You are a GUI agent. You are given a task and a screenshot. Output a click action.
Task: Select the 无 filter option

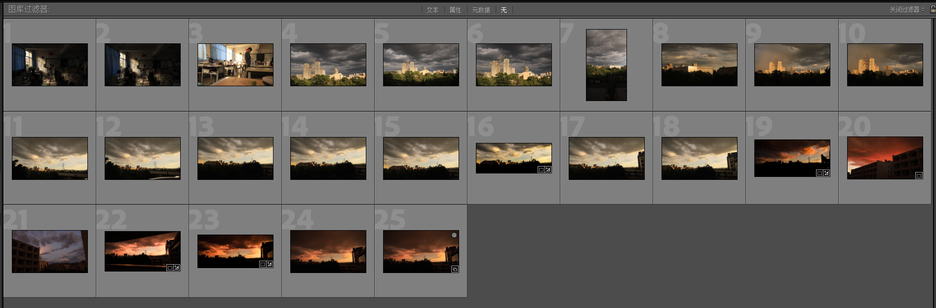[504, 10]
